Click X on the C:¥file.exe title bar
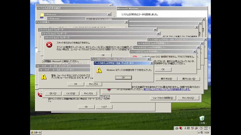 [x=109, y=14]
